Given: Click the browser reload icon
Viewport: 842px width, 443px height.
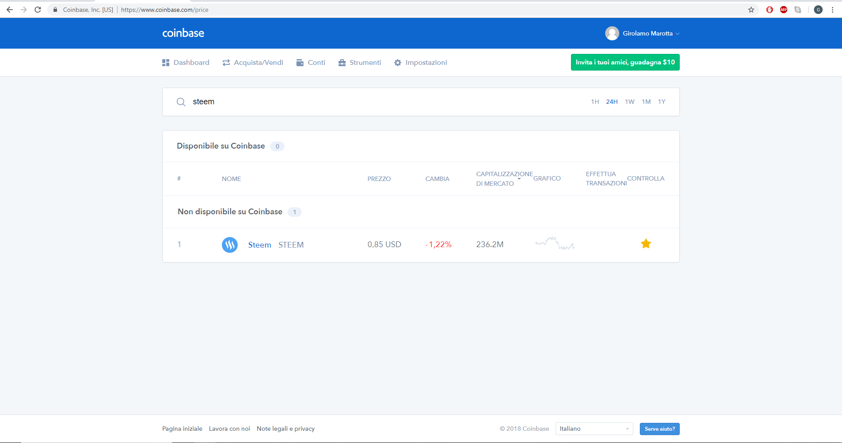Looking at the screenshot, I should point(38,10).
